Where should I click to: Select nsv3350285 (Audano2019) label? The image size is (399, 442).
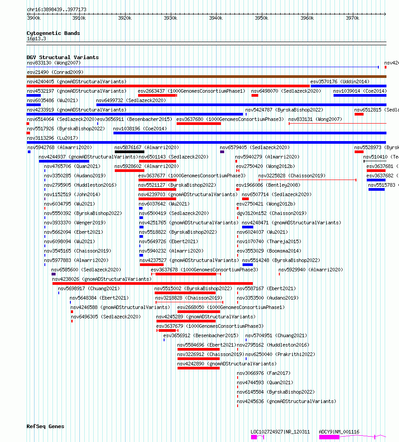pos(75,176)
